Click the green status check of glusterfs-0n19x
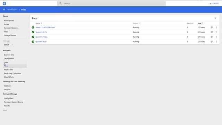The image size is (222, 125). tap(33, 32)
